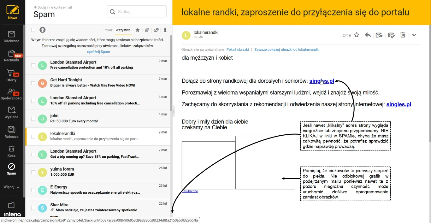
Task: Open London Stansted '10% off all parking including' message
Action: [98, 101]
